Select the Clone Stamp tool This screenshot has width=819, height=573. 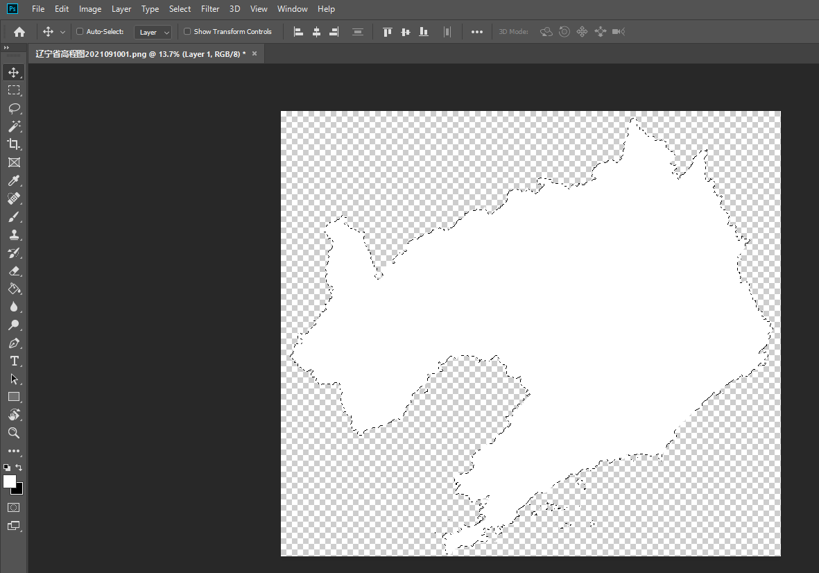coord(14,234)
